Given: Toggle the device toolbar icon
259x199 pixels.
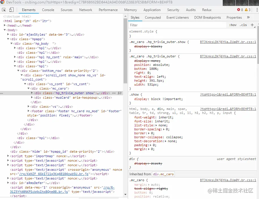Looking at the screenshot, I should [11, 10].
